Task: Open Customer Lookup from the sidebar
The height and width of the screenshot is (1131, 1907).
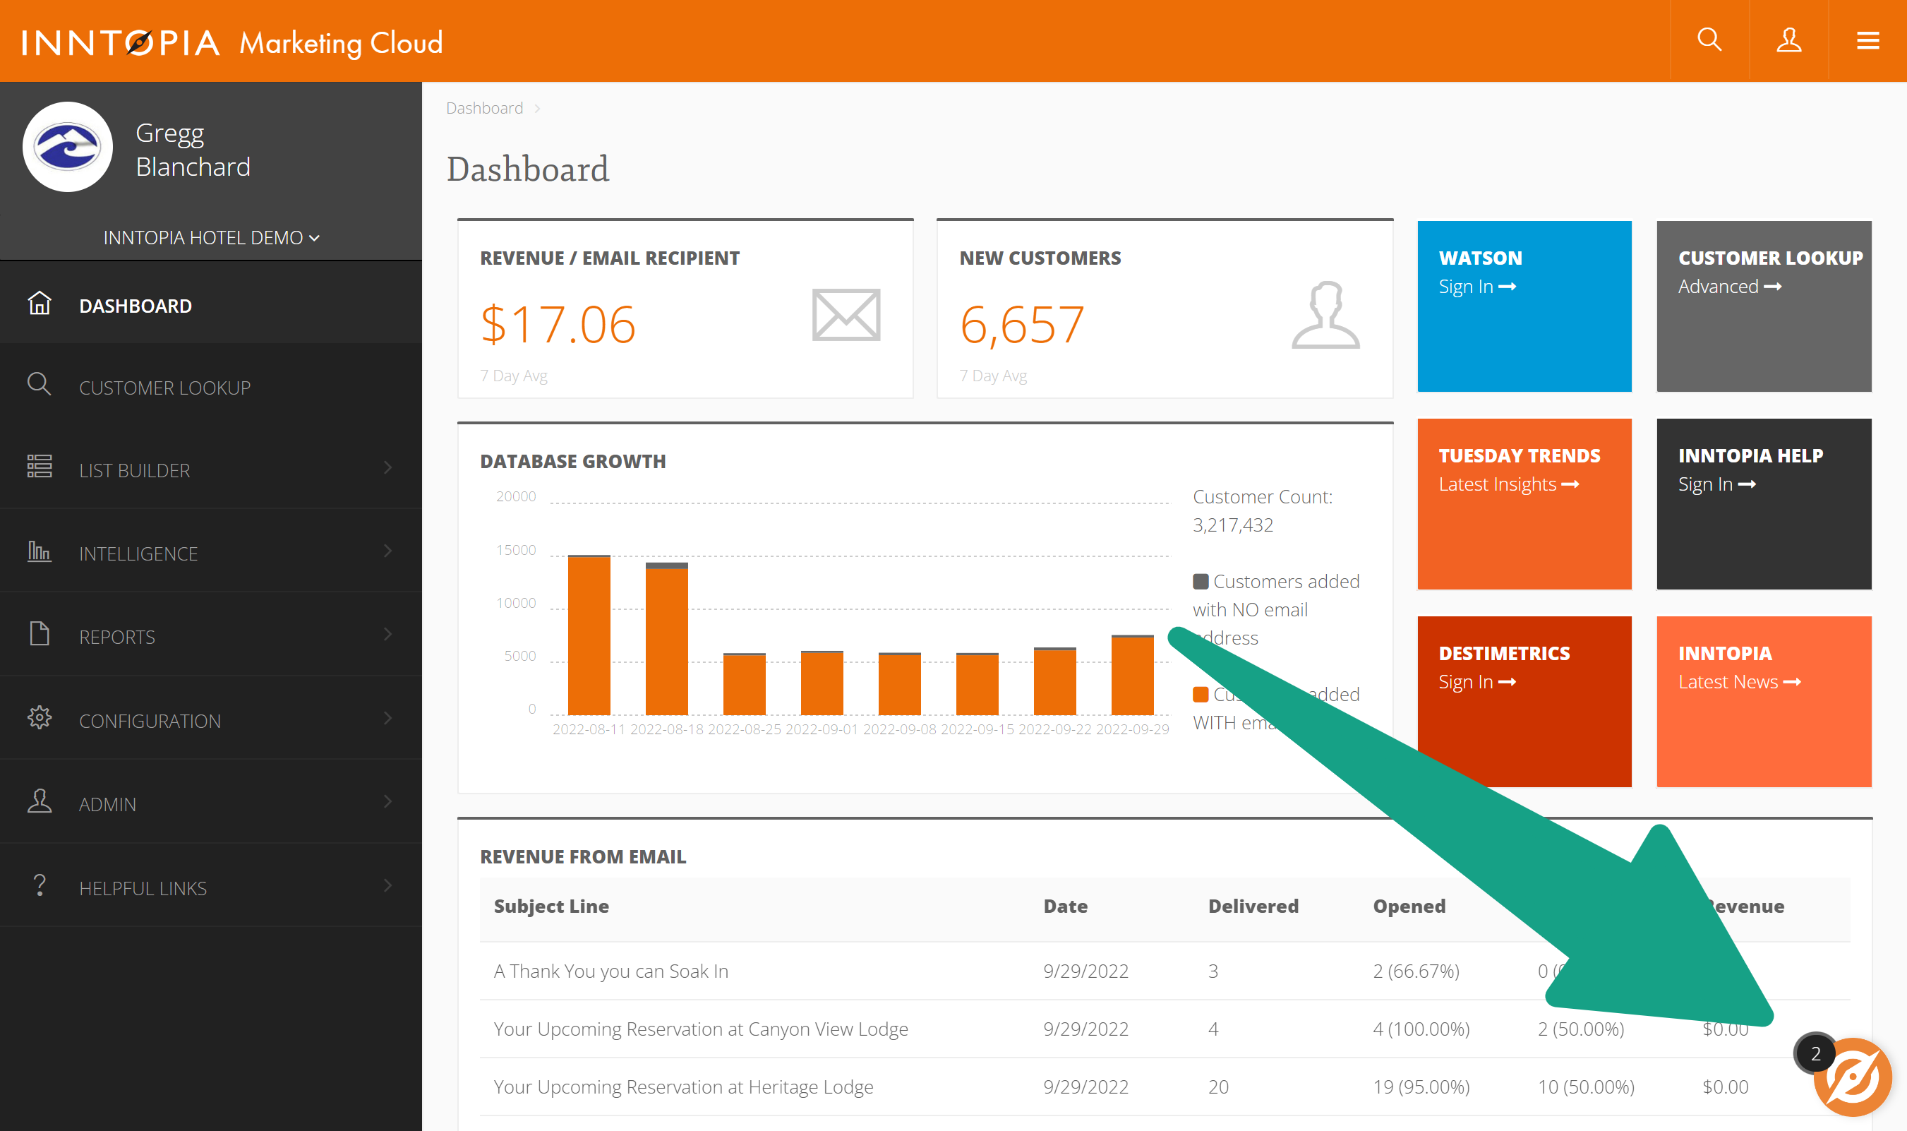Action: pos(164,388)
